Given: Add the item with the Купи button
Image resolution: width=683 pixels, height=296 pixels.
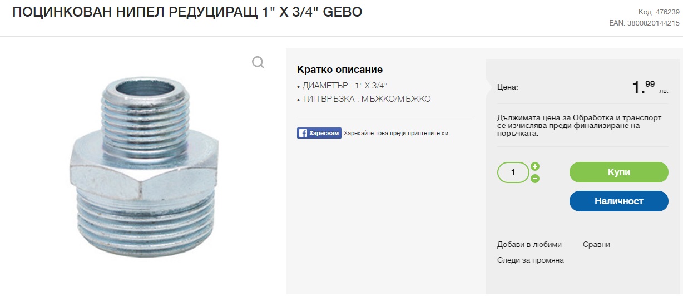Looking at the screenshot, I should pos(619,172).
